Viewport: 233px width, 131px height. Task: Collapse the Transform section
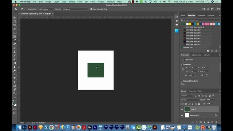point(181,64)
